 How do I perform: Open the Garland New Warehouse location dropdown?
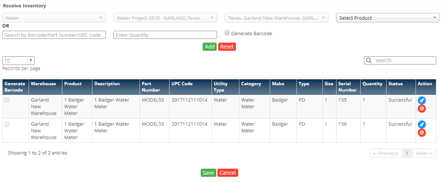[x=276, y=18]
